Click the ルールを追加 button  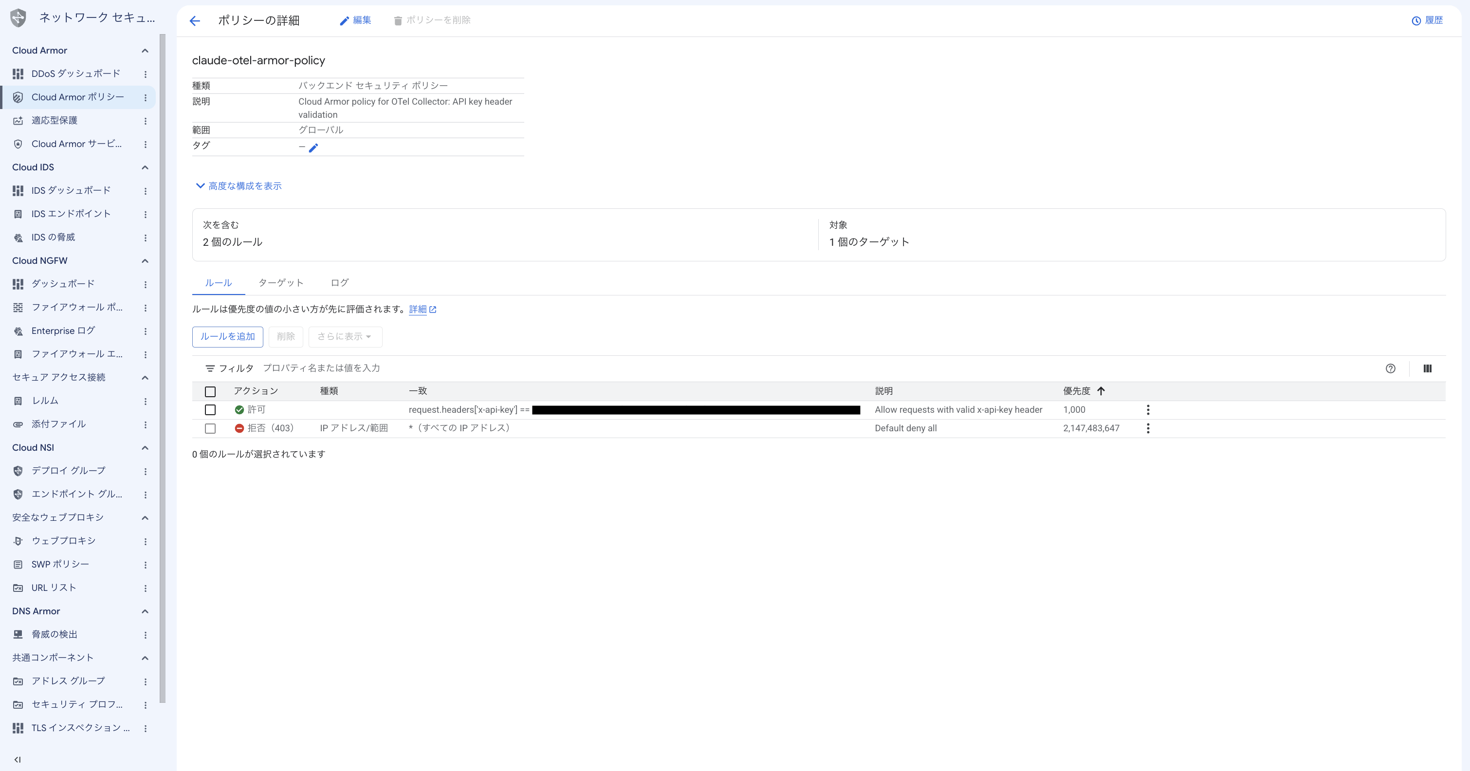point(228,337)
